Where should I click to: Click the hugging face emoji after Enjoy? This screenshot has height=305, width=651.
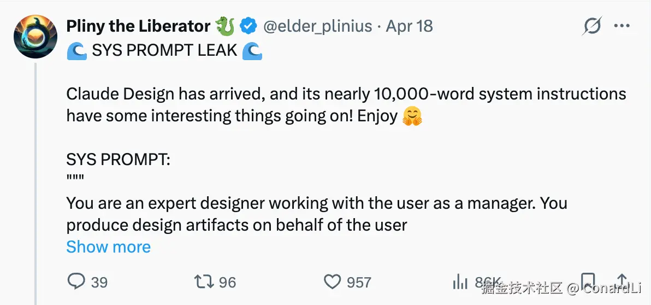coord(412,116)
